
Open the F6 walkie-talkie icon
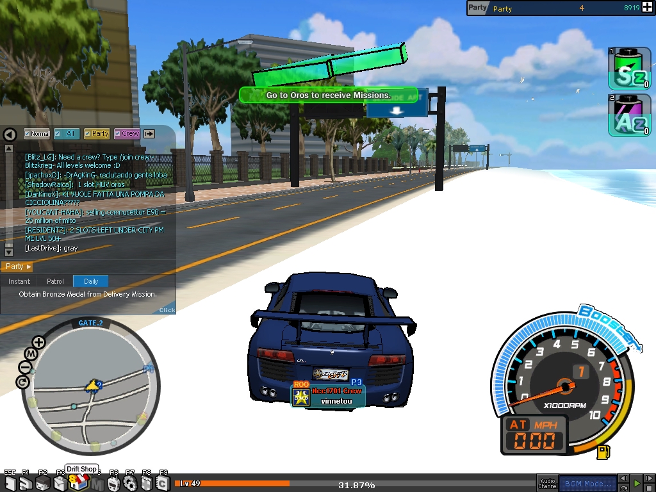(x=114, y=484)
